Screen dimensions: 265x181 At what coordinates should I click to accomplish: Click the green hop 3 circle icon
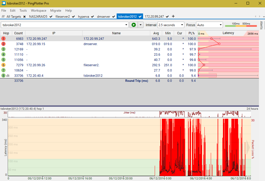3,49
